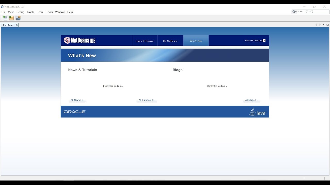This screenshot has height=185, width=330.
Task: Click the Java logo
Action: [258, 112]
